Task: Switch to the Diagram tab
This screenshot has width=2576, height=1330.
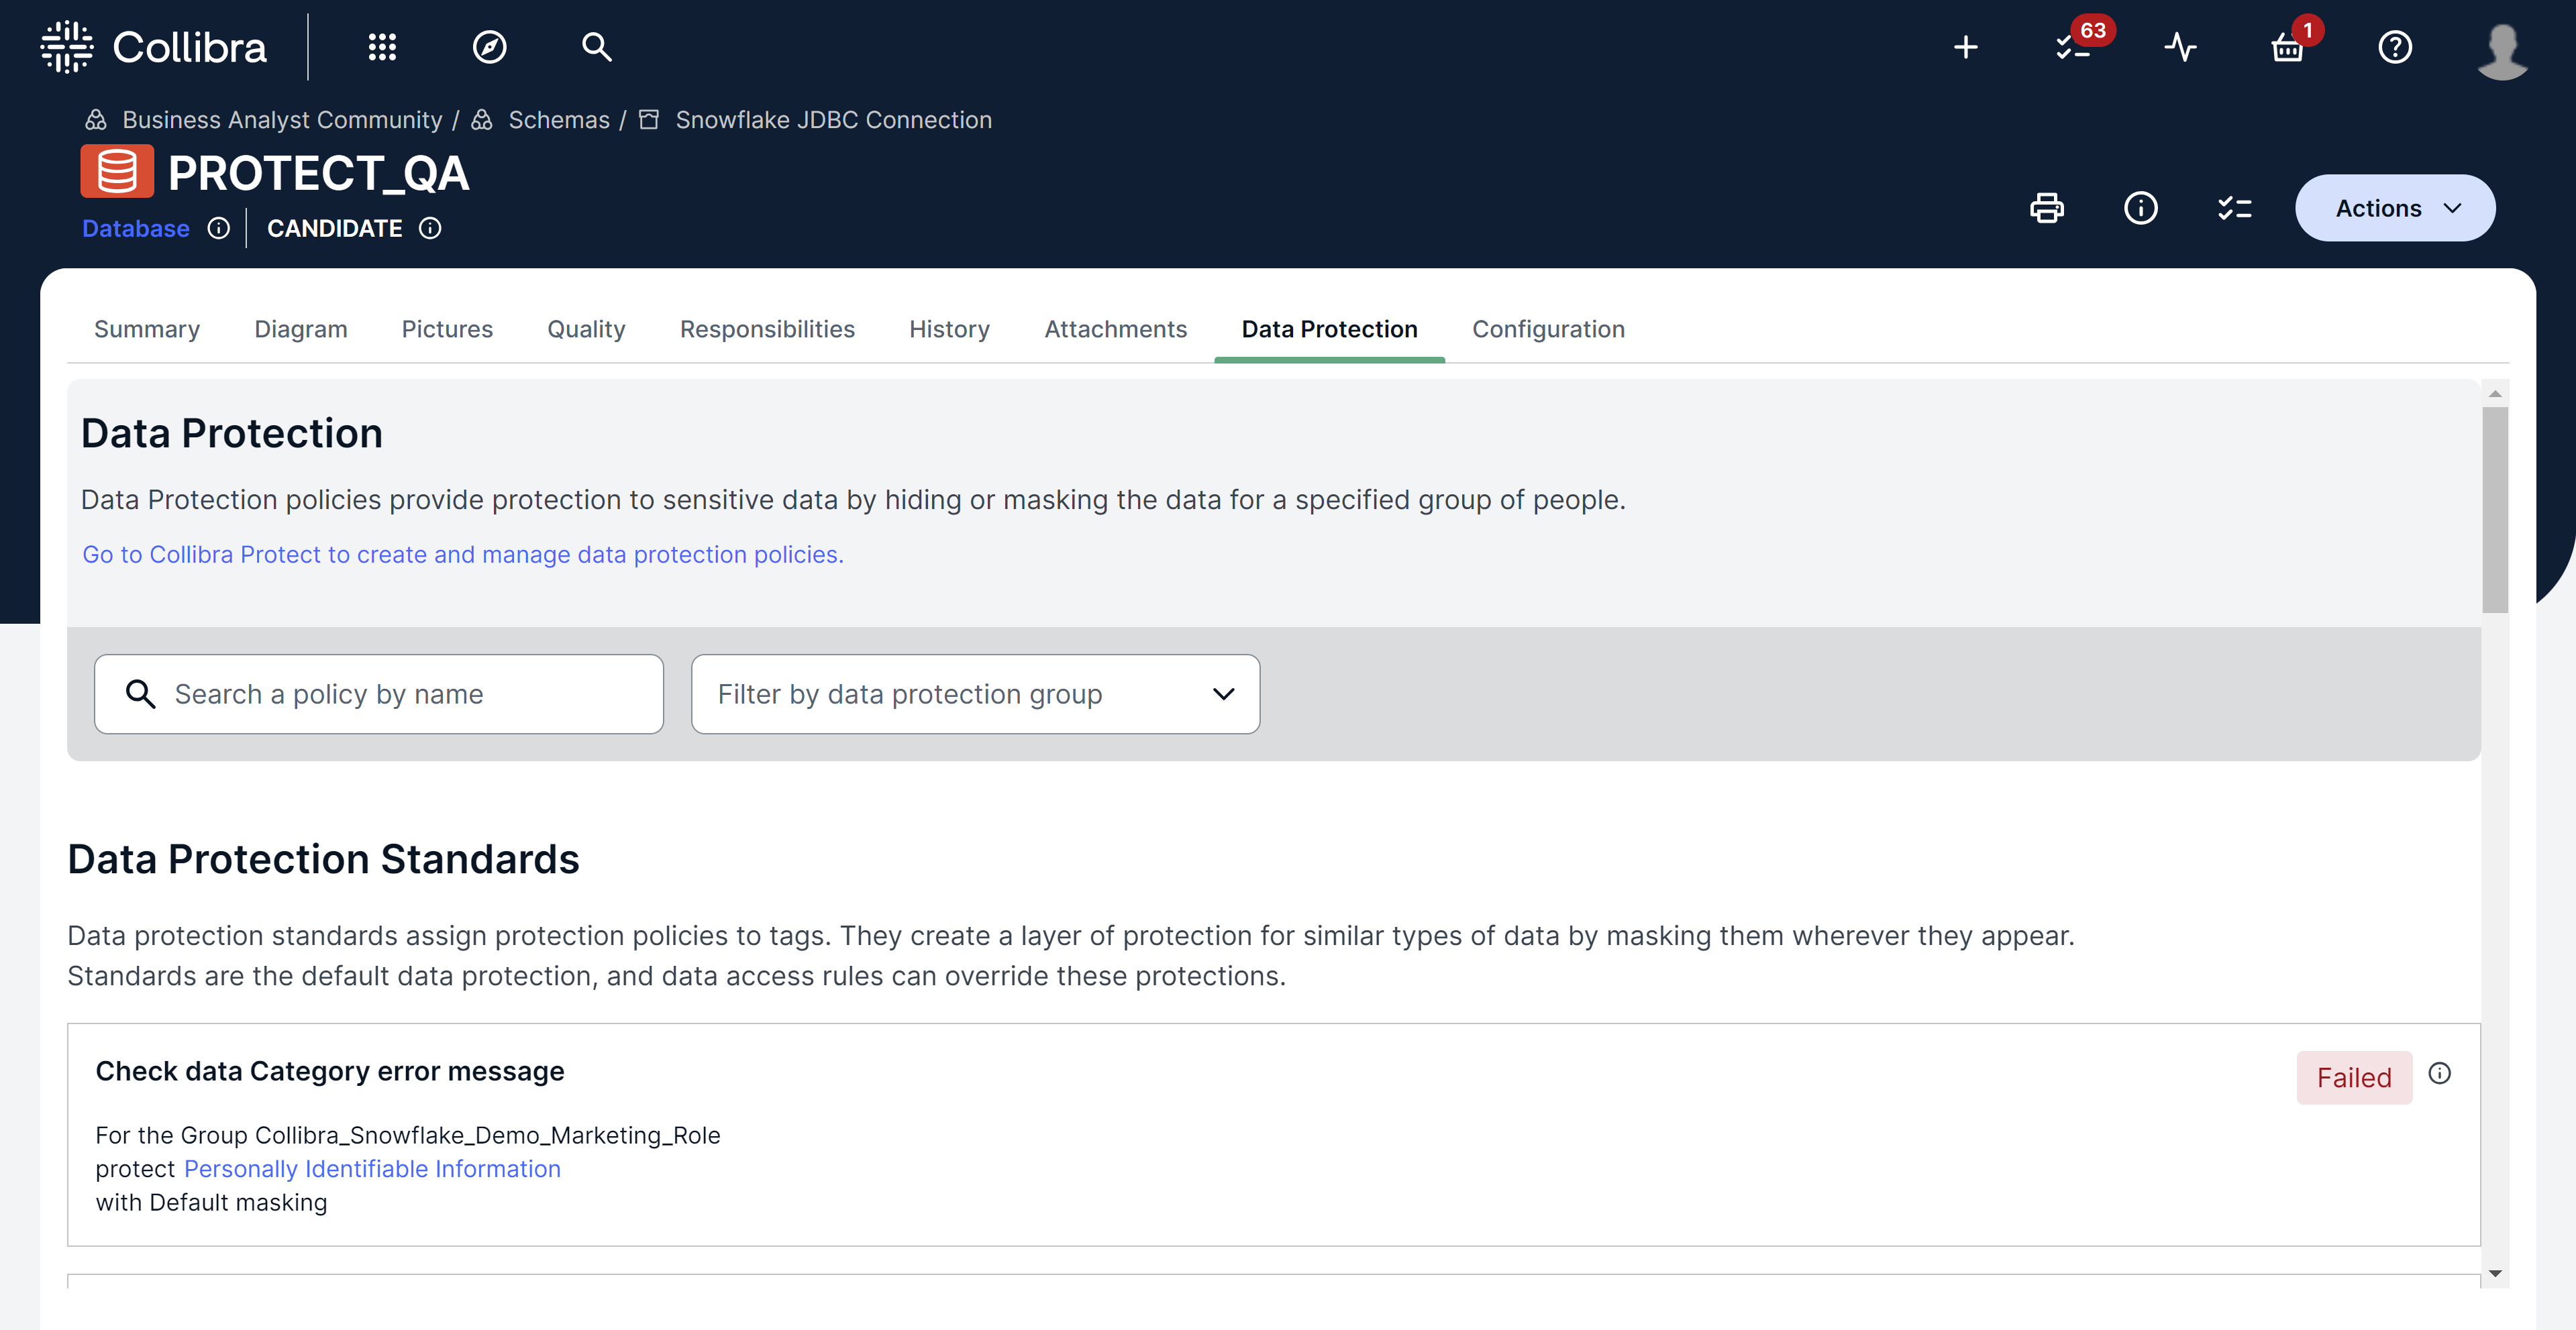Action: pyautogui.click(x=301, y=330)
